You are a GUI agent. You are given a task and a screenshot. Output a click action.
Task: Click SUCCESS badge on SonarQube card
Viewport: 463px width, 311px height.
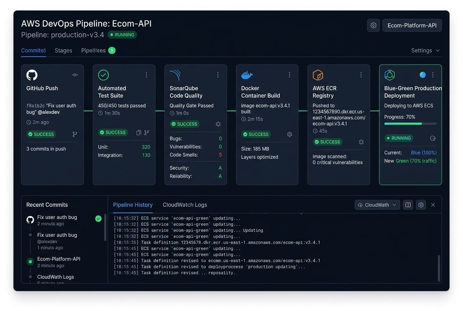click(184, 124)
